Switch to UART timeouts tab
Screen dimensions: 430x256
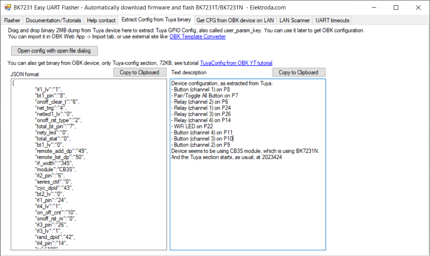[332, 20]
